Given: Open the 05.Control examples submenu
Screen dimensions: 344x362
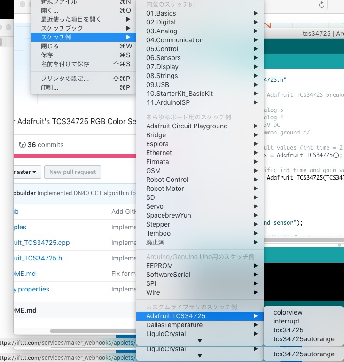Looking at the screenshot, I should click(200, 49).
